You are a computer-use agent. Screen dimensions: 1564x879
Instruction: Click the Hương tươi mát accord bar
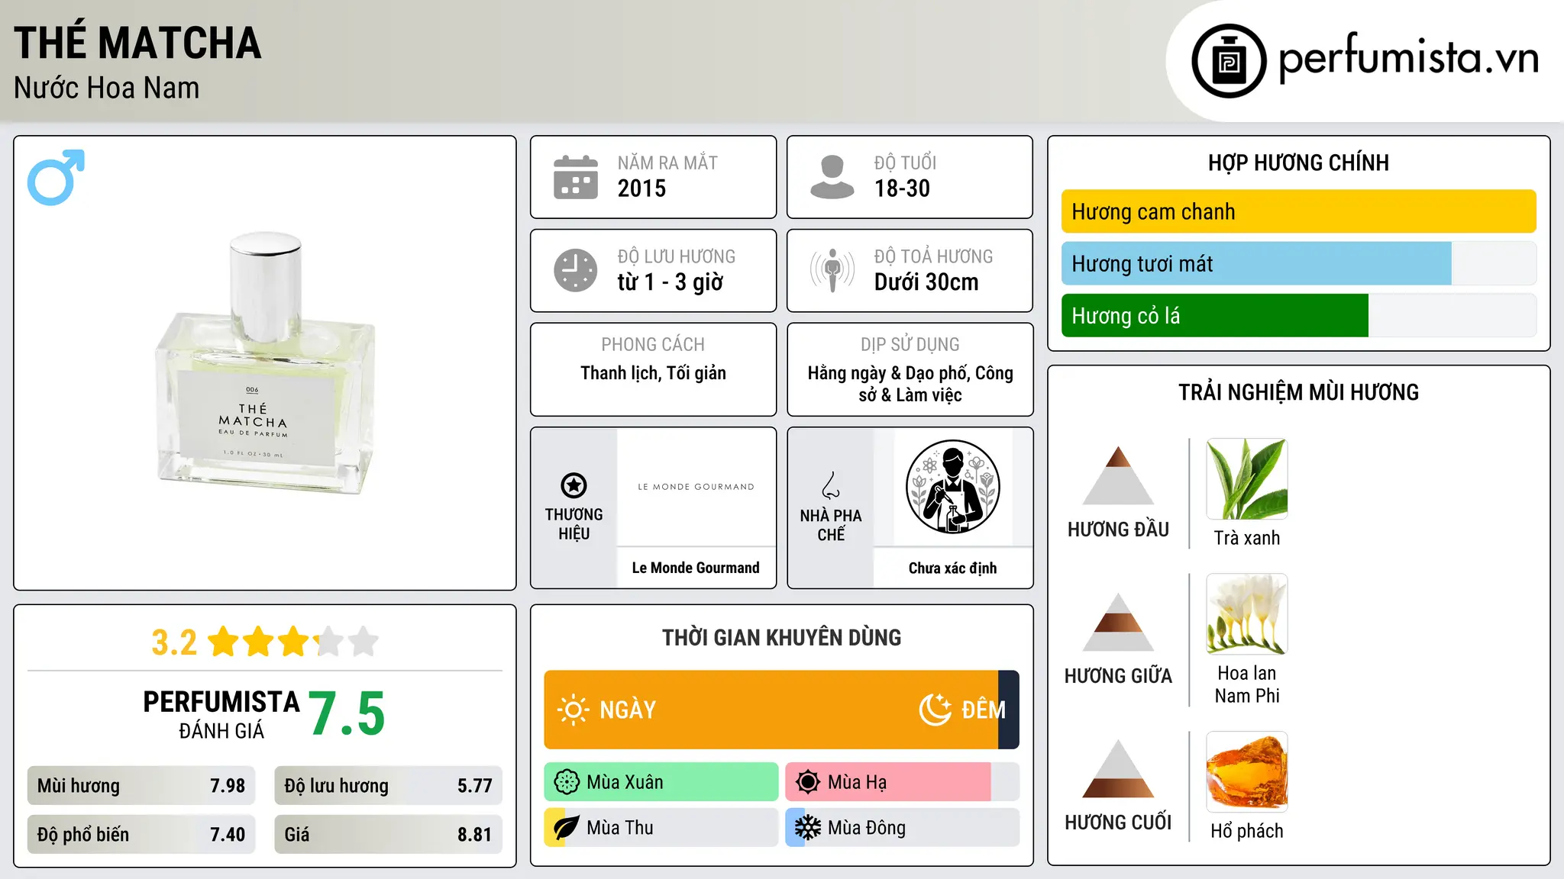pyautogui.click(x=1298, y=263)
